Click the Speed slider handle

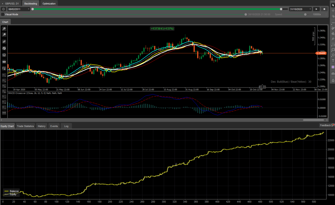pyautogui.click(x=305, y=15)
